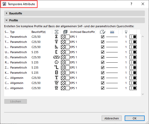Open the line type in O-profile row
Image resolution: width=149 pixels, height=124 pixels.
[x=112, y=57]
